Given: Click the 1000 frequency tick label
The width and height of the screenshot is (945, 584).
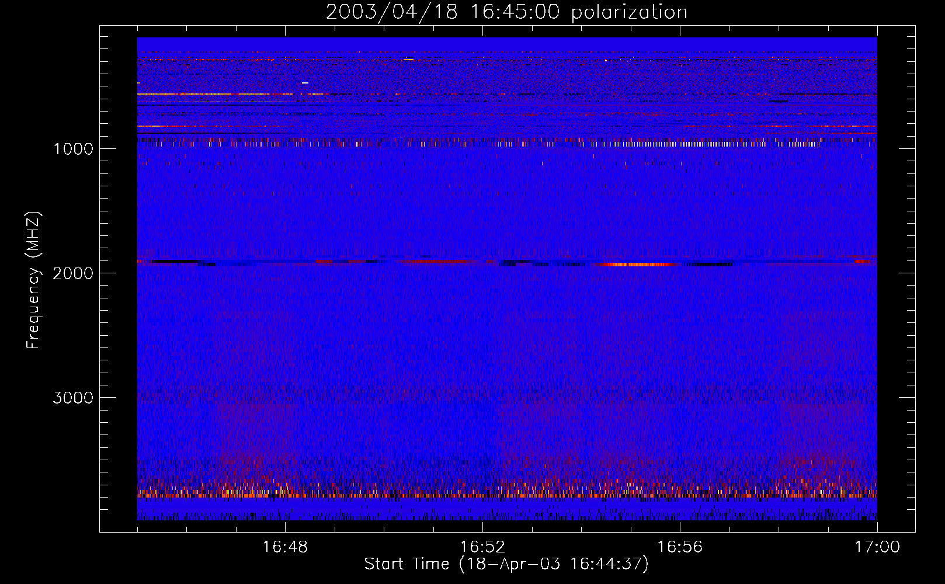Looking at the screenshot, I should 73,149.
